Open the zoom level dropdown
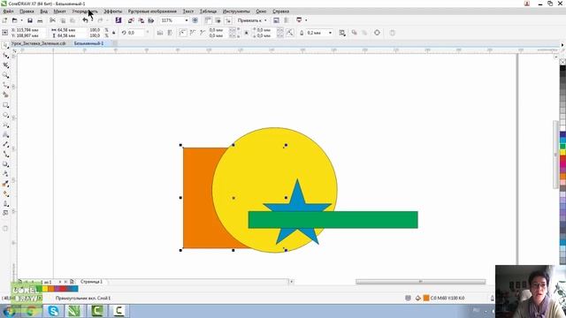Viewport: 566px width, 318px height. tap(187, 20)
